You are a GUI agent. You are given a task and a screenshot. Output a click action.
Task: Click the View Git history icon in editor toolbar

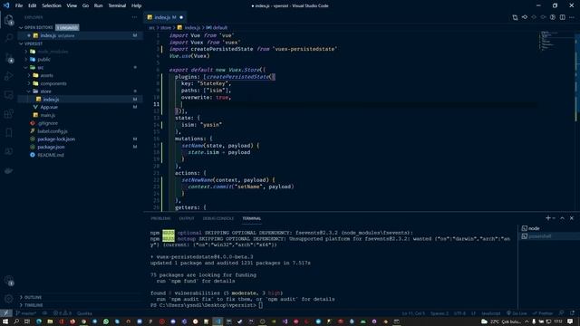tap(525, 17)
